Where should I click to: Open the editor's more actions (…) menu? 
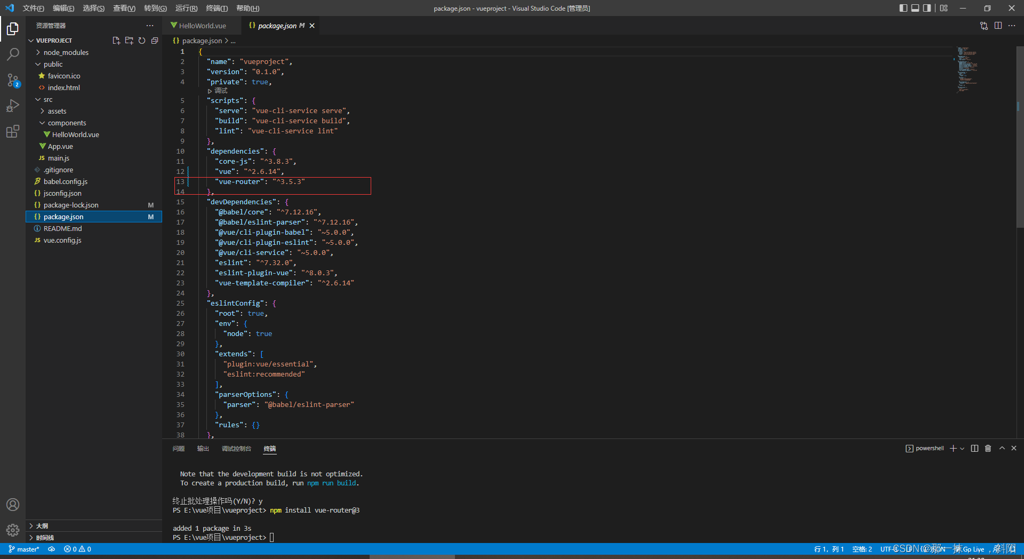pos(1012,26)
